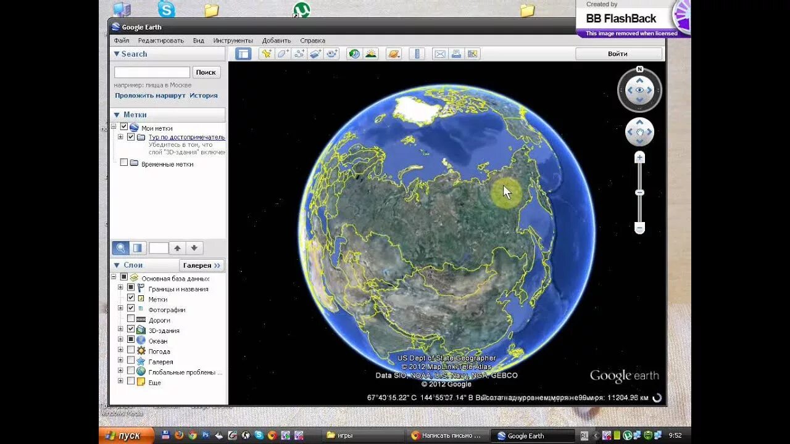Collapse the 'Слои' panel triangle
This screenshot has width=790, height=444.
(x=116, y=265)
